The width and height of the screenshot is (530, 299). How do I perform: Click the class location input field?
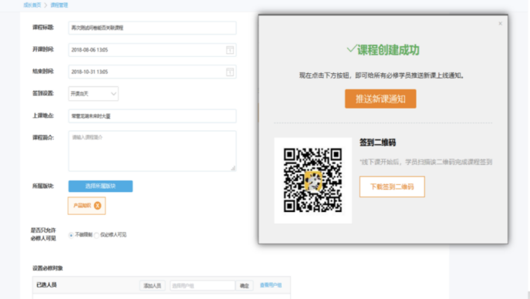152,116
